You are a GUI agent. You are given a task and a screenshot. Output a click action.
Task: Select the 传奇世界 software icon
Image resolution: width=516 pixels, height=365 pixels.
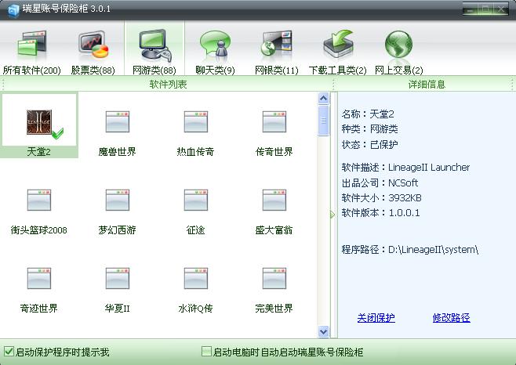274,121
